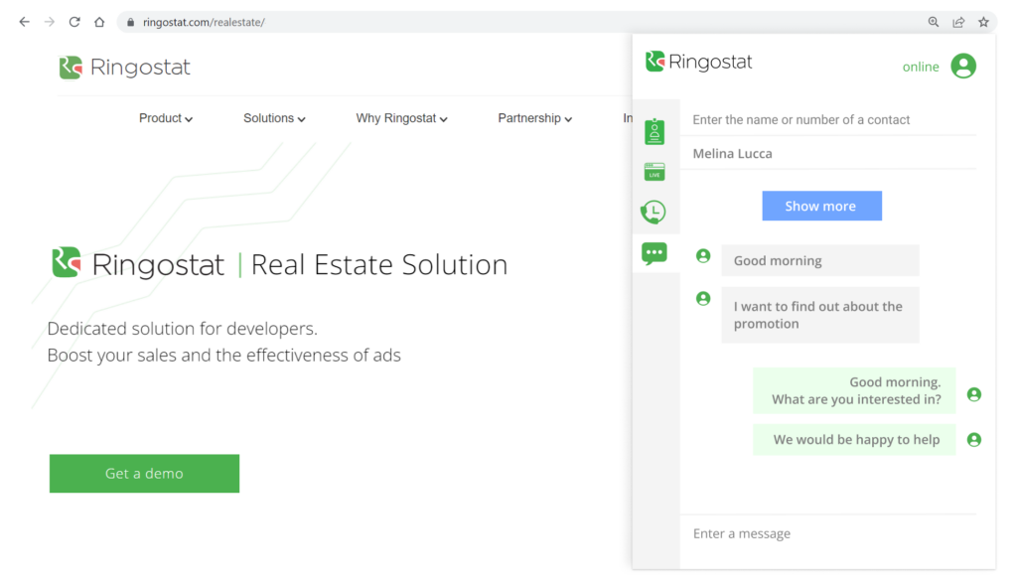1017x585 pixels.
Task: Click the user profile avatar icon
Action: (962, 67)
